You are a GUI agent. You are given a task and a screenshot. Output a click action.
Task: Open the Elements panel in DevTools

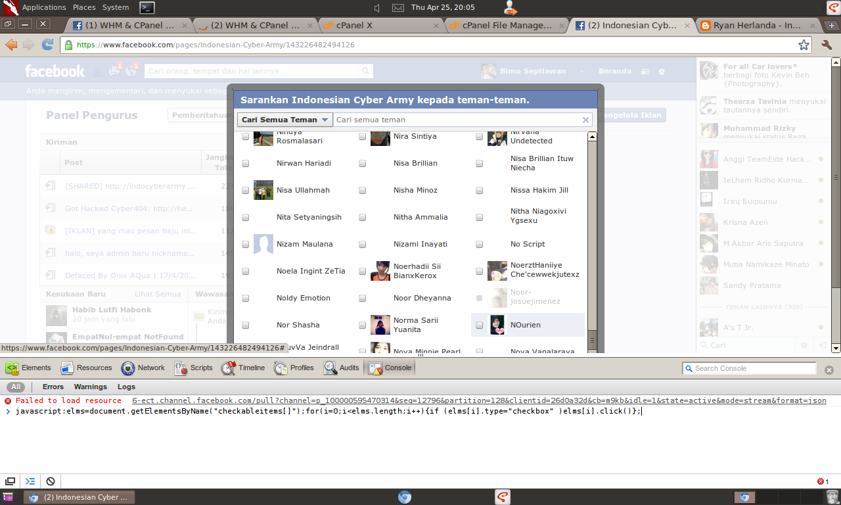click(x=28, y=368)
